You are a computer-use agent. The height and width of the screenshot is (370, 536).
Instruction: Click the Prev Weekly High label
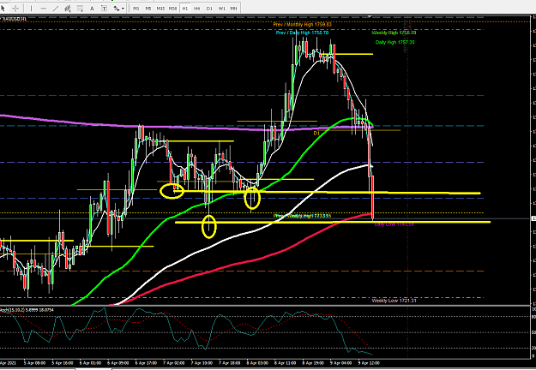pos(302,216)
